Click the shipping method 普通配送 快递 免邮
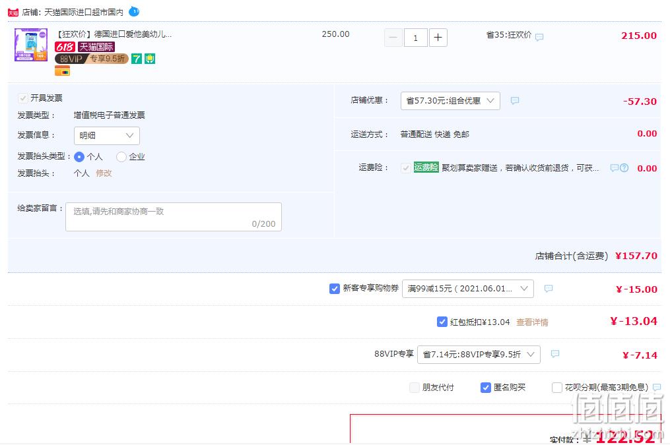 (x=434, y=134)
